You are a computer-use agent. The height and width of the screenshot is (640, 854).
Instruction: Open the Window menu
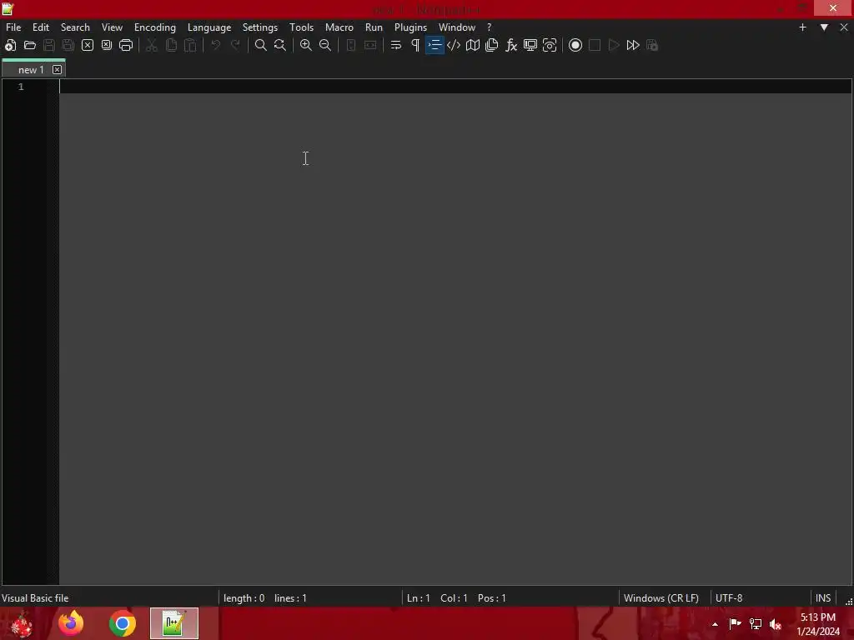tap(457, 27)
